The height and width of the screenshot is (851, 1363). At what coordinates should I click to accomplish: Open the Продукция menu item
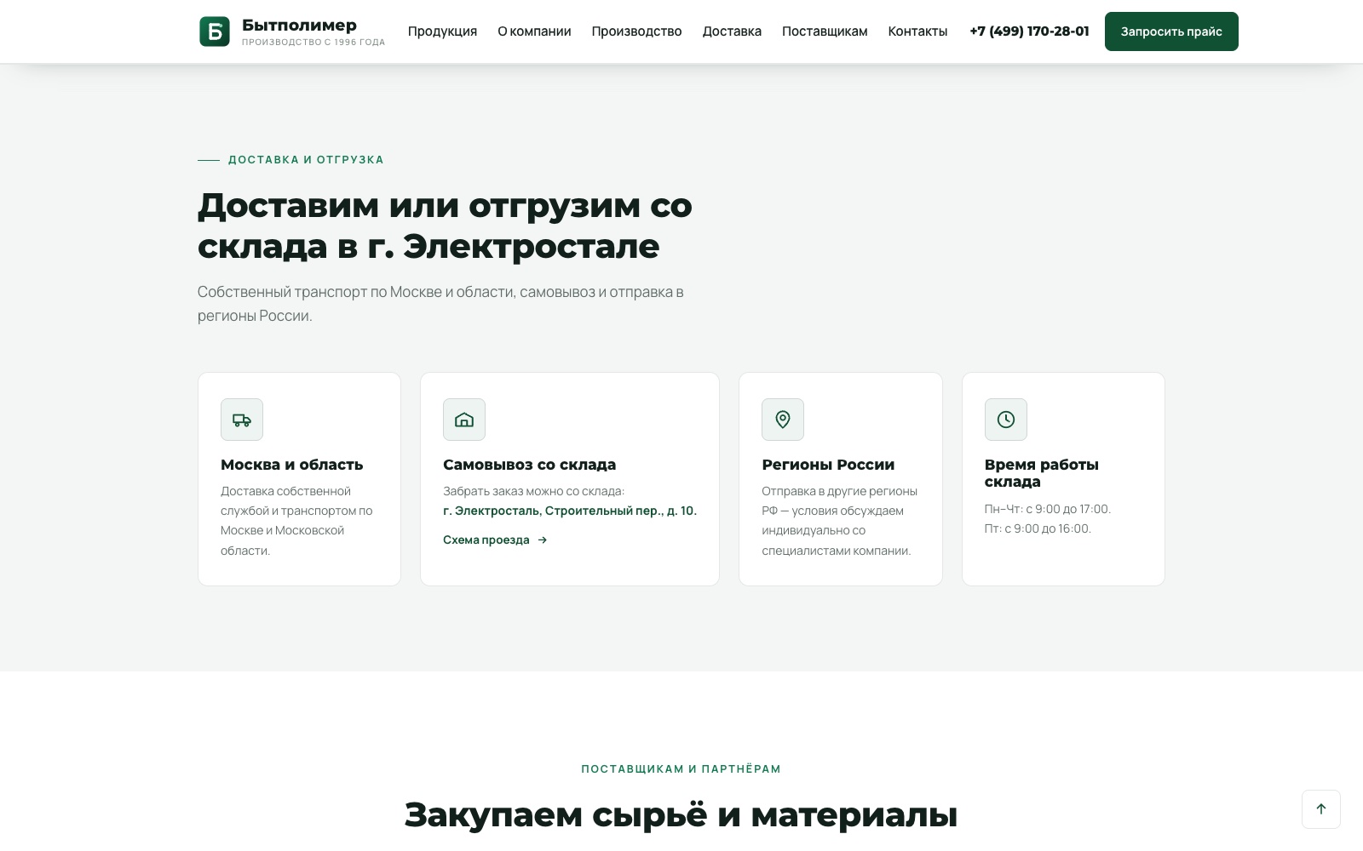pyautogui.click(x=442, y=31)
